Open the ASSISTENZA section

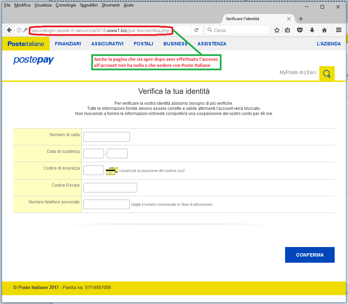coord(212,44)
